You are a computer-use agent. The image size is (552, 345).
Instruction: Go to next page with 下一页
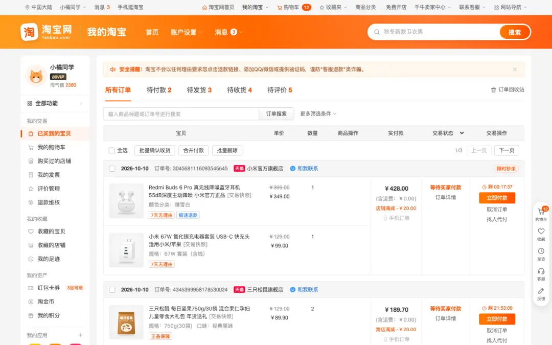[x=507, y=150]
